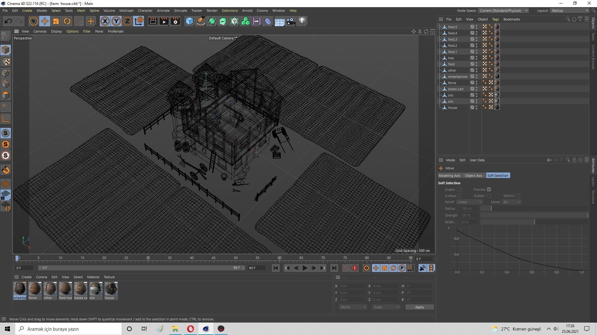
Task: Switch to Object Axis tab
Action: pos(474,176)
